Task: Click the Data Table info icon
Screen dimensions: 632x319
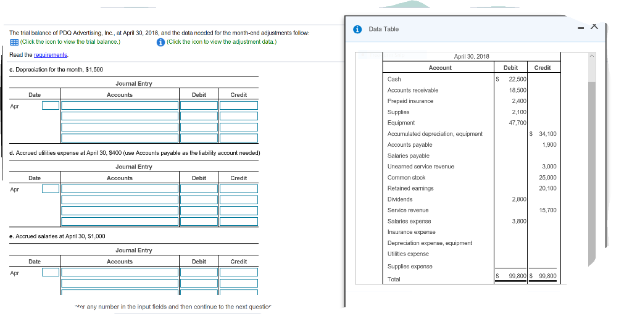Action: tap(357, 29)
